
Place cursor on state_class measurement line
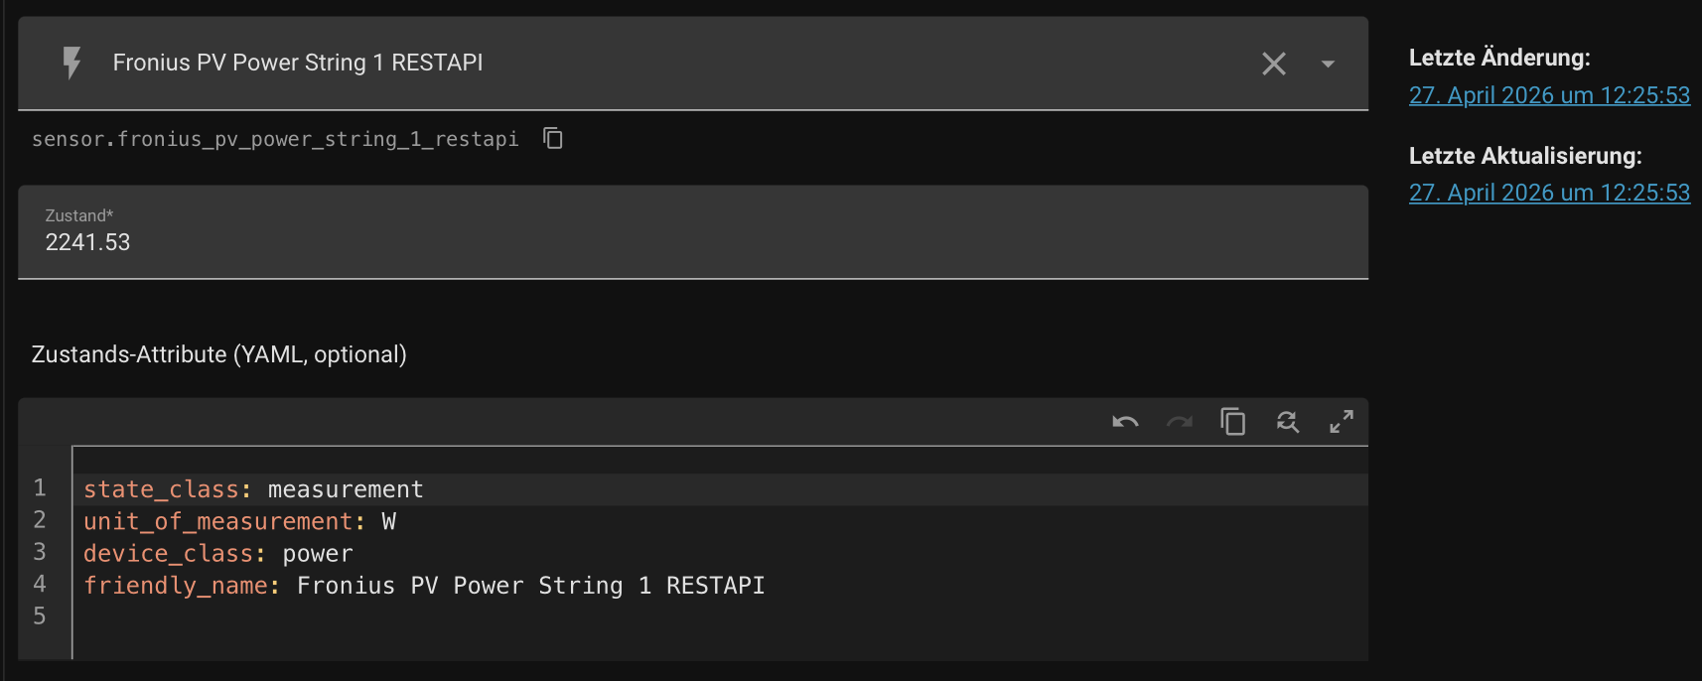[720, 489]
